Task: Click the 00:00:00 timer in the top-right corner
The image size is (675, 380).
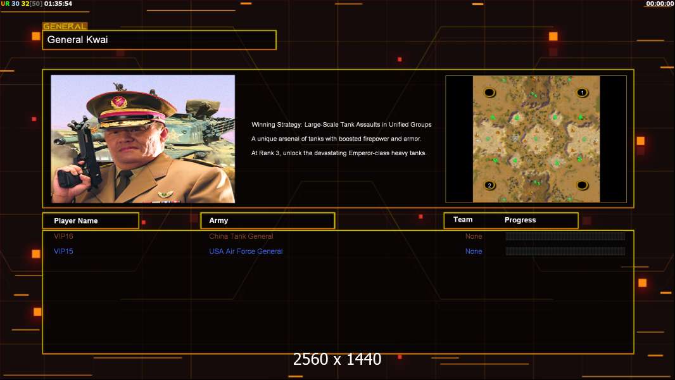Action: [659, 4]
